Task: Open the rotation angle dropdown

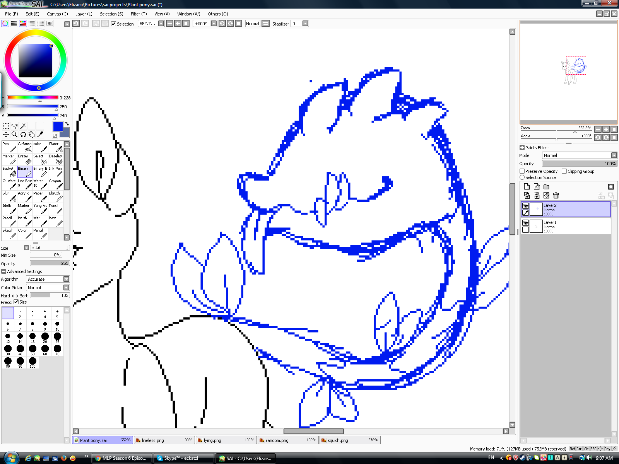Action: tap(214, 24)
